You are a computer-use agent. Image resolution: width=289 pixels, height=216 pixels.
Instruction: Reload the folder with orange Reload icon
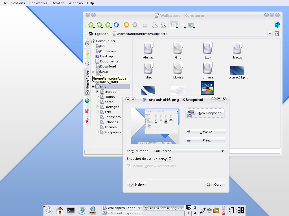(x=126, y=25)
